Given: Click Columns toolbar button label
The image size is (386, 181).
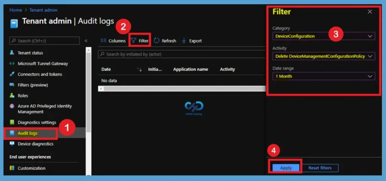Looking at the screenshot, I should 117,41.
